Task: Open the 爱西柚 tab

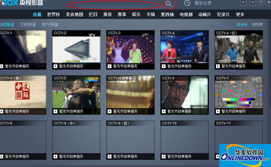Action: pos(167,14)
